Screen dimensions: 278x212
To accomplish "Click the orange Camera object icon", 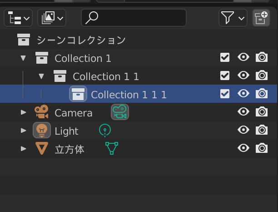I will 41,112.
